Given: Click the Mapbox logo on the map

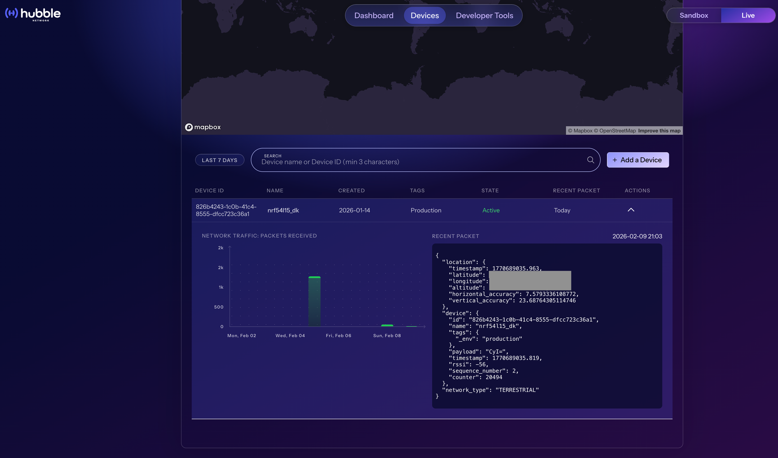Looking at the screenshot, I should coord(203,127).
